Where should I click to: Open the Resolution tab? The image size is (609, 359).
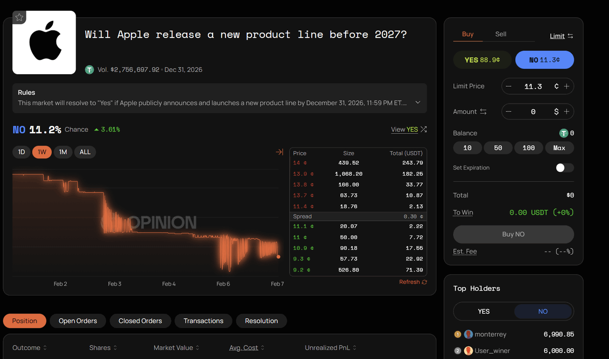coord(261,321)
